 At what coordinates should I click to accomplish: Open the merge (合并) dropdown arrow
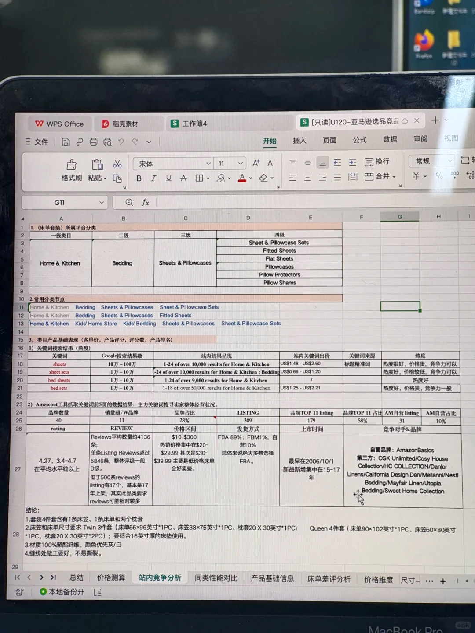(394, 177)
